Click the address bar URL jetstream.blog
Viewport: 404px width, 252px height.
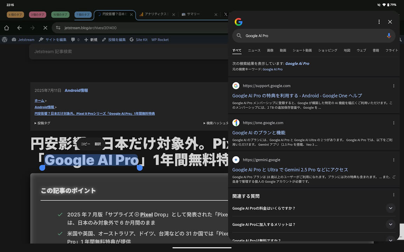[x=90, y=28]
